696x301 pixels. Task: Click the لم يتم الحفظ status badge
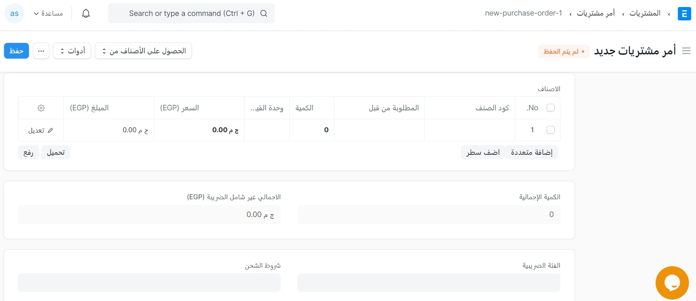[x=564, y=51]
